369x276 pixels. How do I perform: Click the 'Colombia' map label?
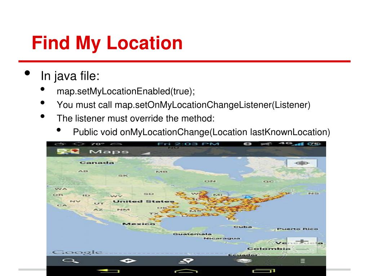pos(269,249)
